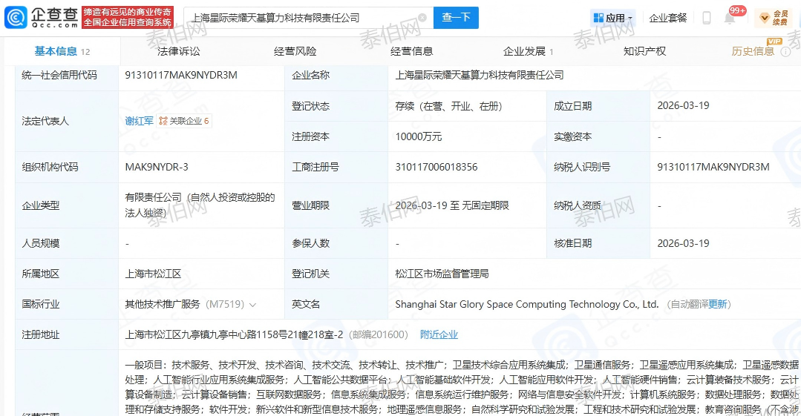This screenshot has width=801, height=416.
Task: Click the 附近企业 link
Action: pyautogui.click(x=439, y=334)
